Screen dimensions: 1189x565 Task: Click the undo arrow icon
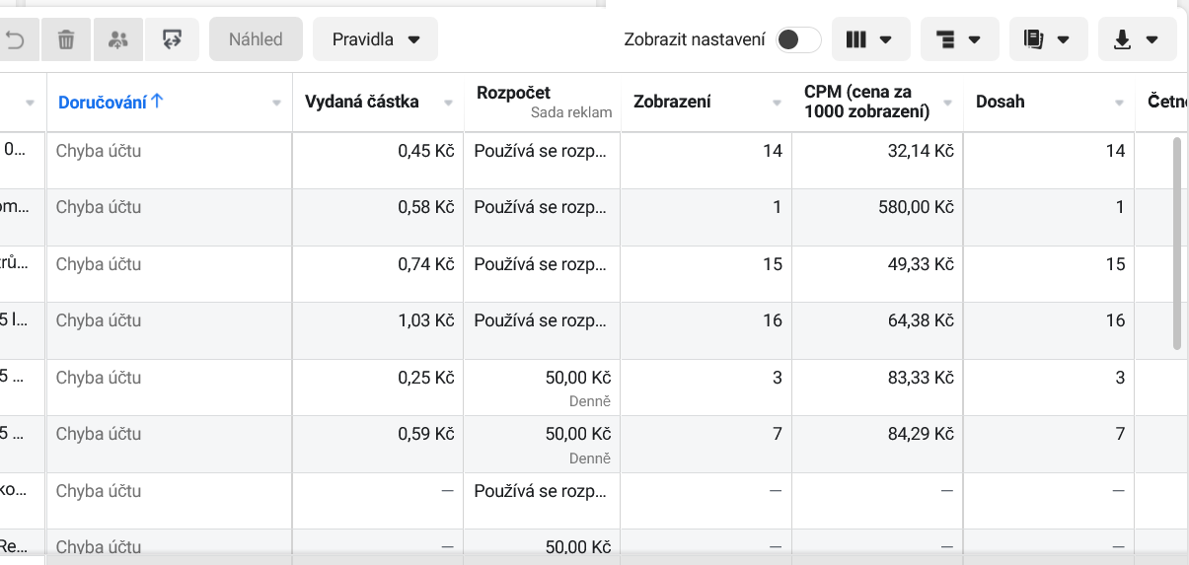point(16,39)
